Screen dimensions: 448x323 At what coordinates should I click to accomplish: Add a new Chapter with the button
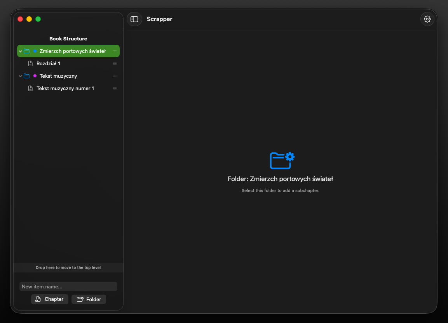(49, 299)
